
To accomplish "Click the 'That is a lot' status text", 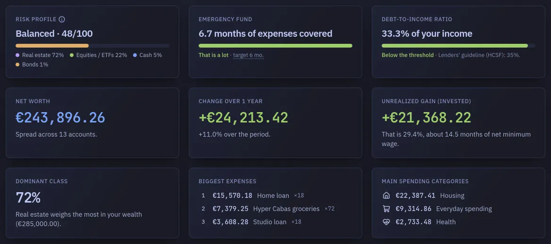I will tap(213, 55).
